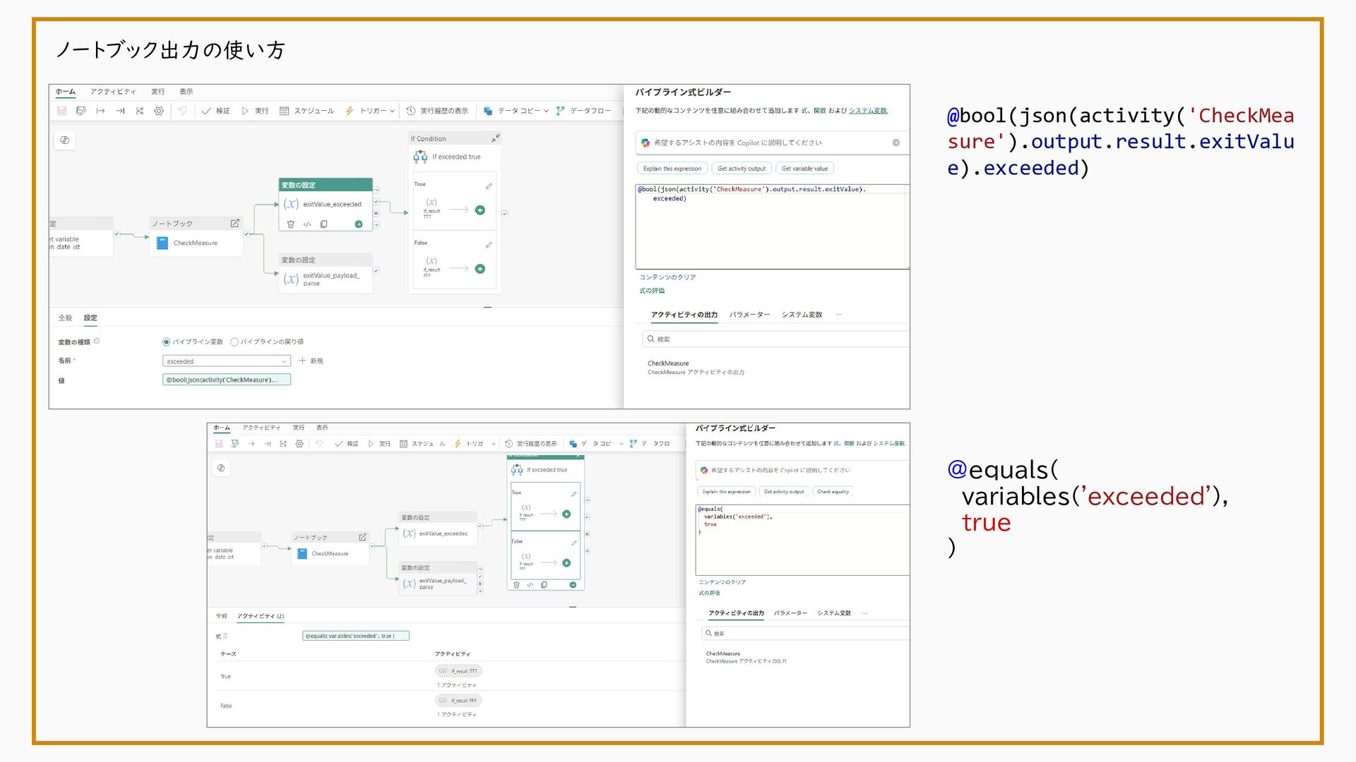Viewport: 1356px width, 762px height.
Task: Click the save icon in top toolbar
Action: point(62,111)
